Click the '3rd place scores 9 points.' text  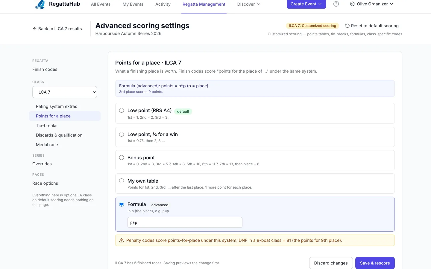click(141, 92)
